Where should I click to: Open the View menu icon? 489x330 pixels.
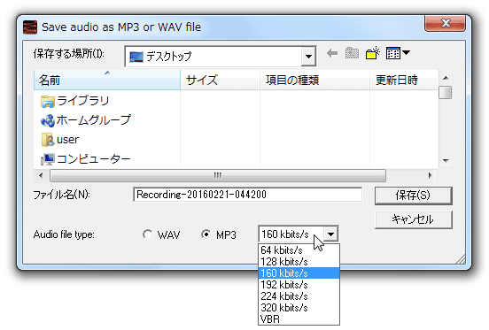pyautogui.click(x=398, y=53)
